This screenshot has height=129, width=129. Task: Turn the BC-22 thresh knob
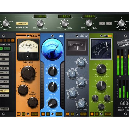81,63
